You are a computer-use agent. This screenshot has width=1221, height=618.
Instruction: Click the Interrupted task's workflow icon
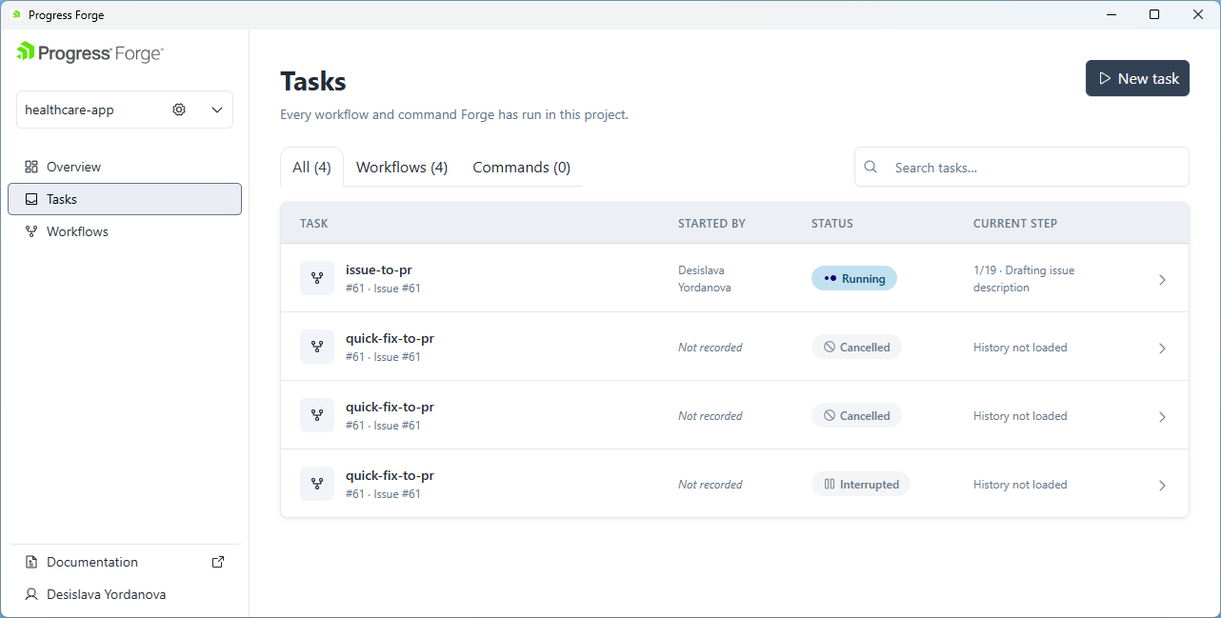coord(317,484)
